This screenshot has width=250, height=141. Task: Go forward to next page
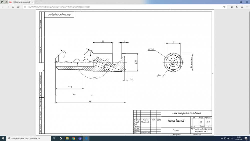click(8, 7)
